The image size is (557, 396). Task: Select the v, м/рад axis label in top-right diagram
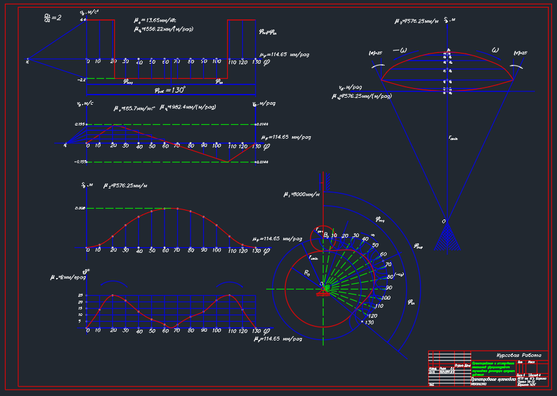[350, 88]
